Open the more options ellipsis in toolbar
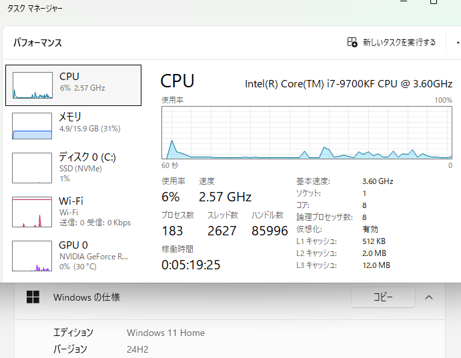This screenshot has height=358, width=461. pos(458,43)
